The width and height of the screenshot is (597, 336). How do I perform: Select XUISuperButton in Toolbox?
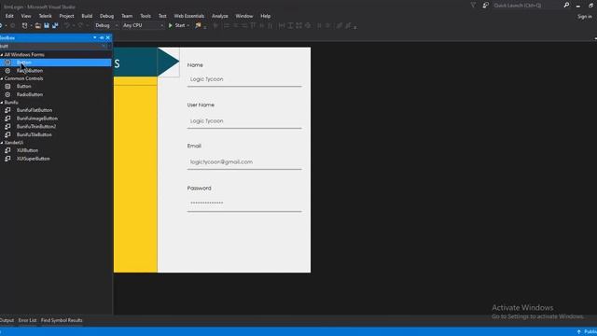pos(56,159)
